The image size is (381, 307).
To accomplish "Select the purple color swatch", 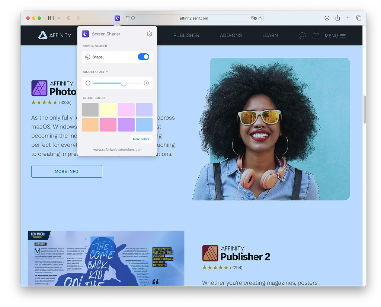I will 126,124.
